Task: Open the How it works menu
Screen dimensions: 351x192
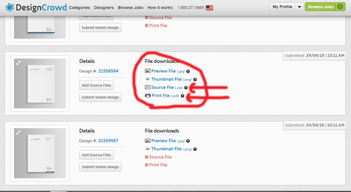Action: coord(160,8)
